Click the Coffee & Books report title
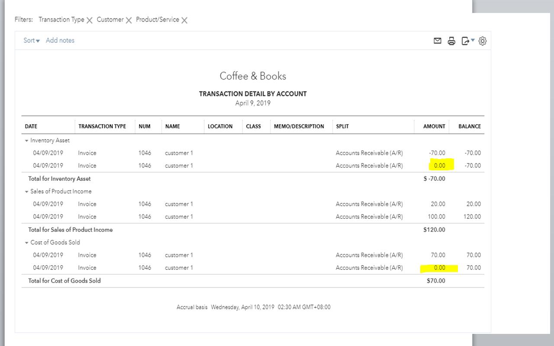554x346 pixels. (253, 76)
